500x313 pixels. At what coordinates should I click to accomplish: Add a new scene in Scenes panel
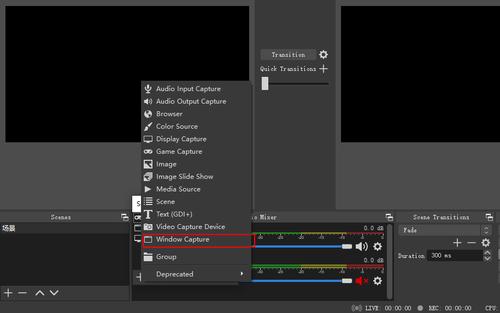(8, 293)
